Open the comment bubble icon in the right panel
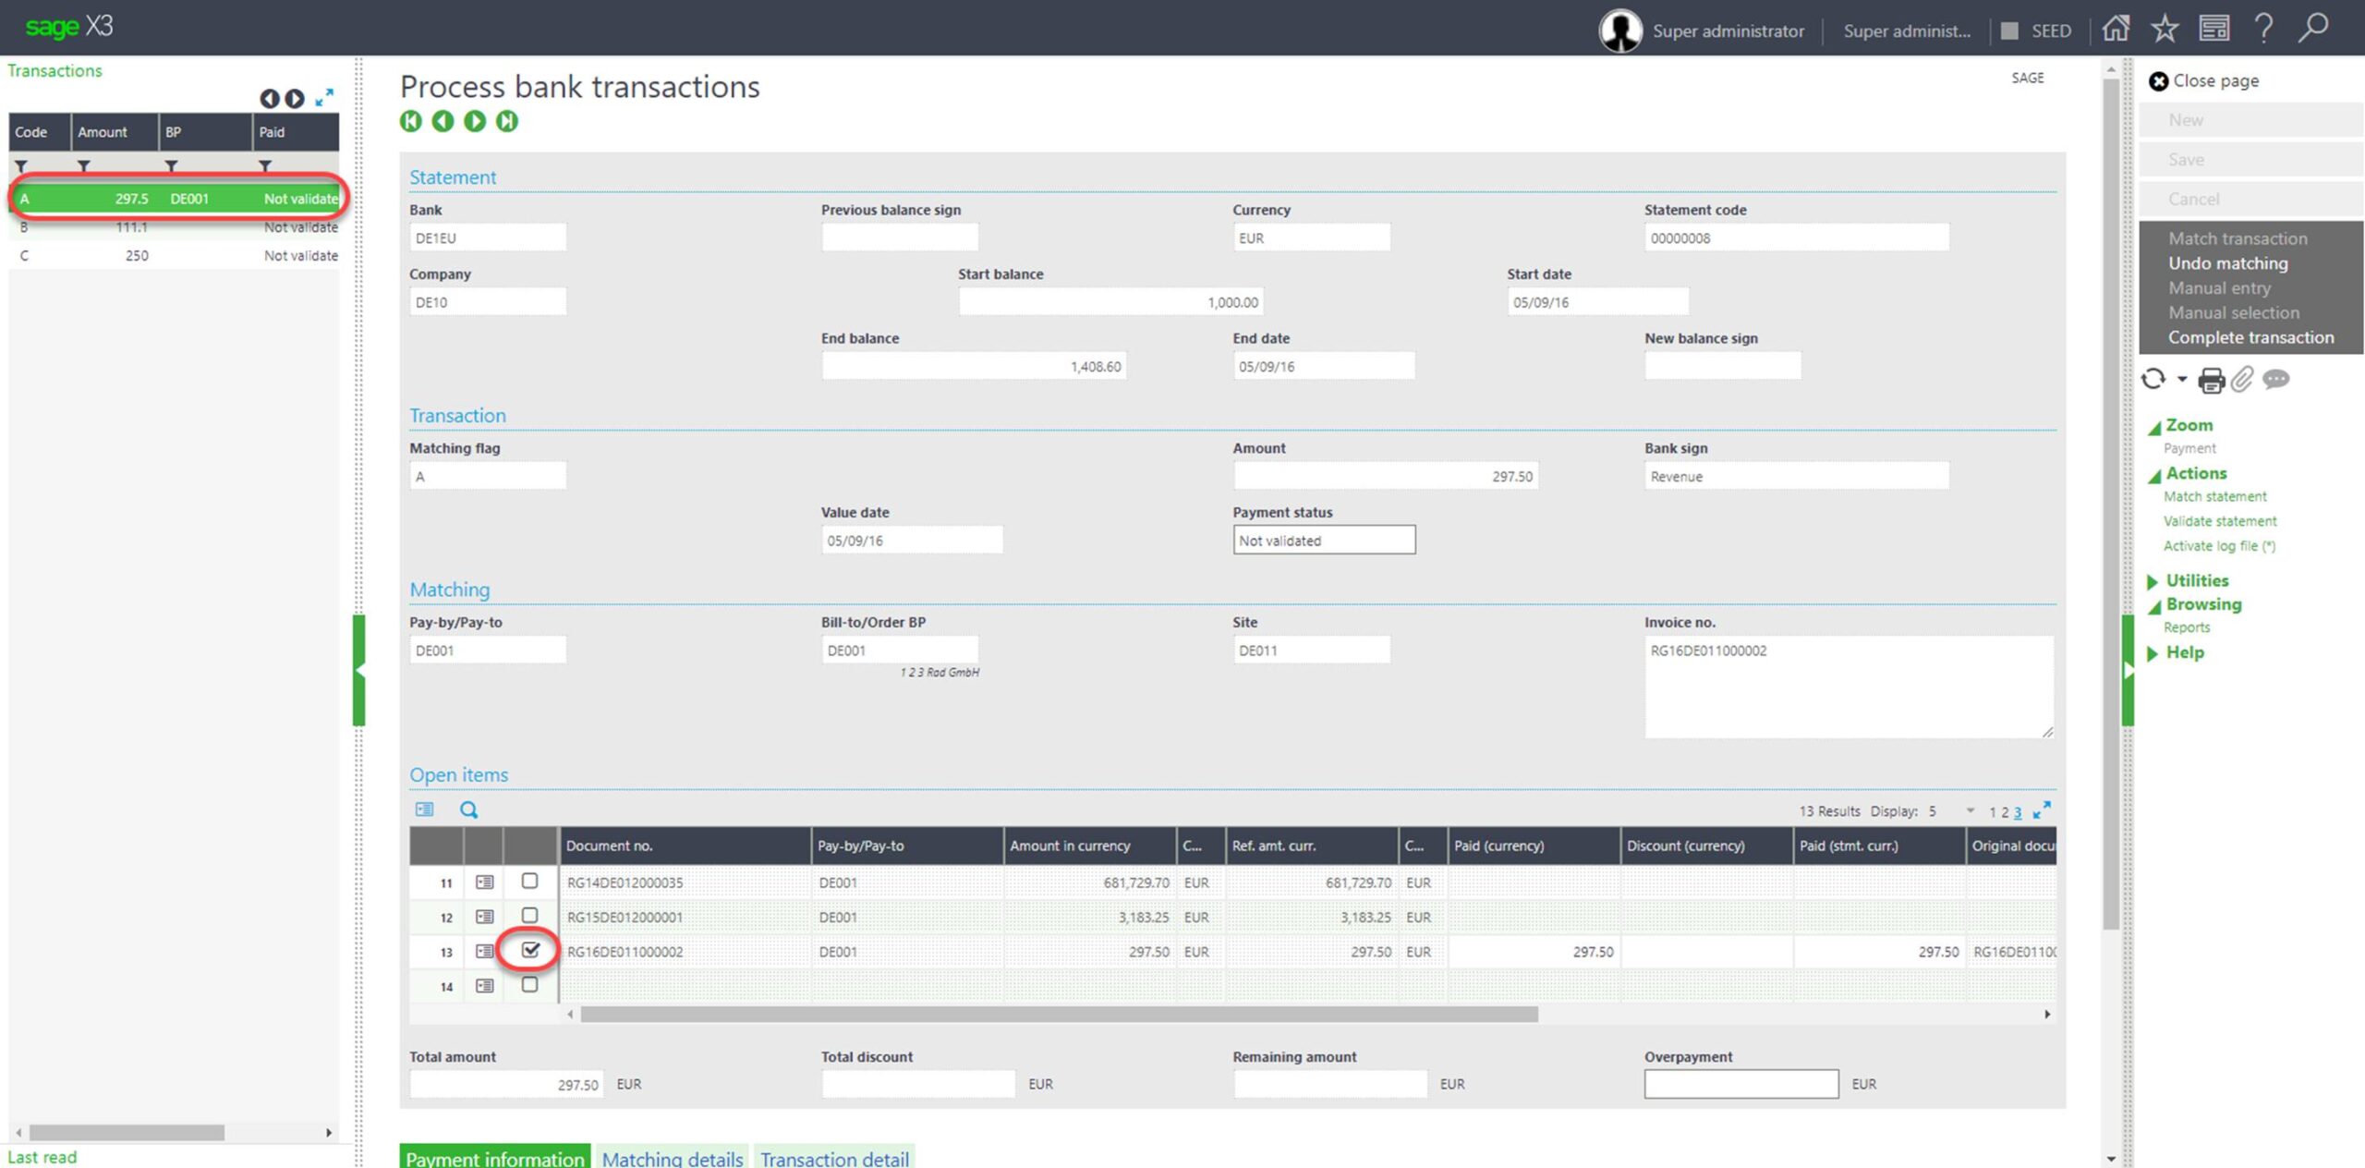The image size is (2365, 1168). pos(2276,380)
